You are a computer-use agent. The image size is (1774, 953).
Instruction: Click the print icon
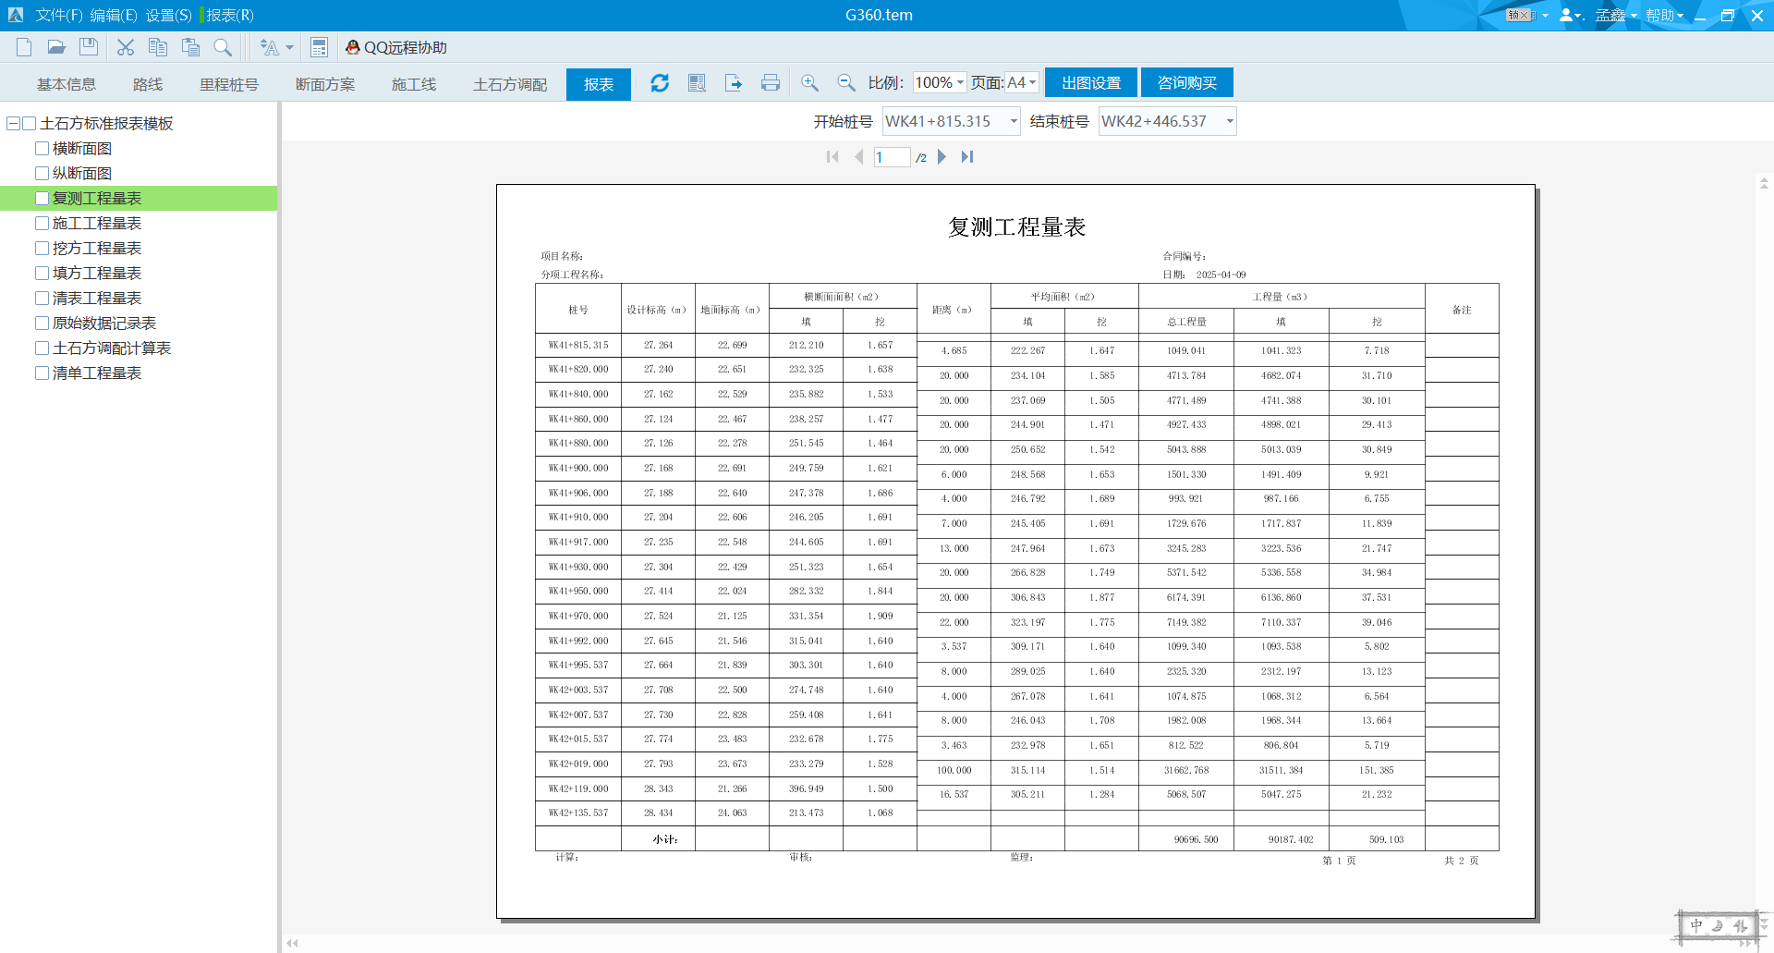pos(771,83)
